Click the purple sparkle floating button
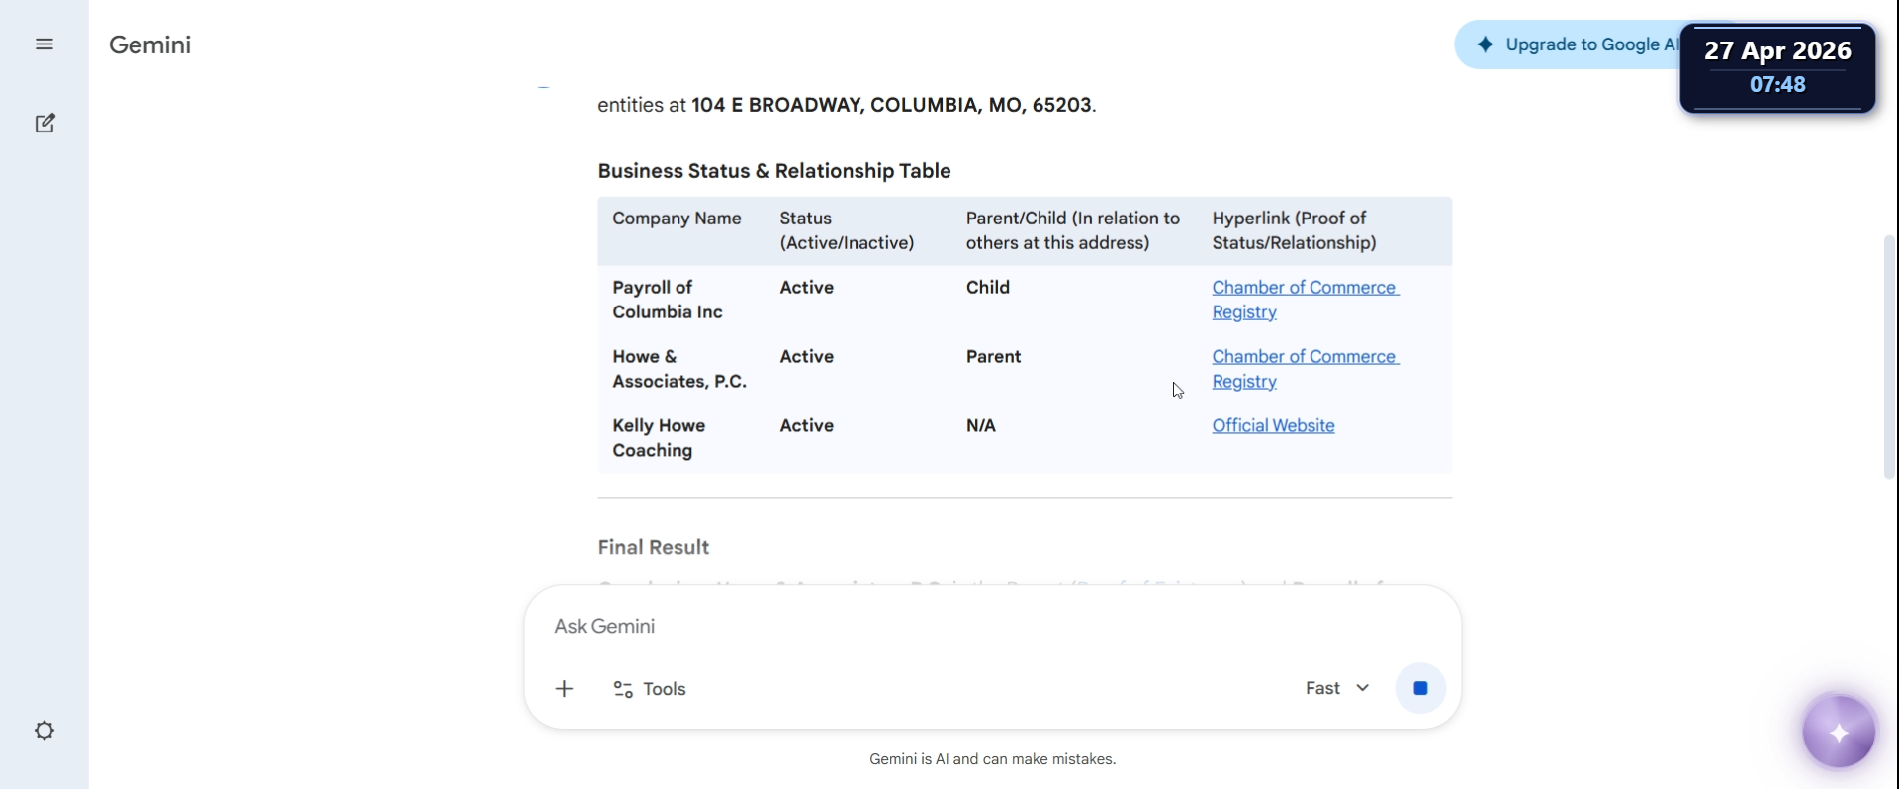Image resolution: width=1899 pixels, height=789 pixels. coord(1839,733)
